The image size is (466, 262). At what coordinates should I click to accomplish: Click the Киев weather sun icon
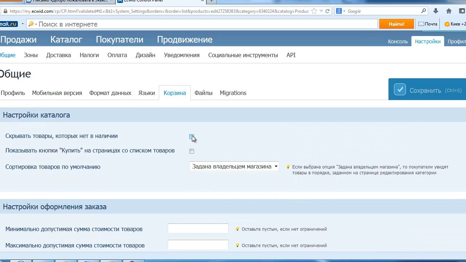(x=447, y=24)
